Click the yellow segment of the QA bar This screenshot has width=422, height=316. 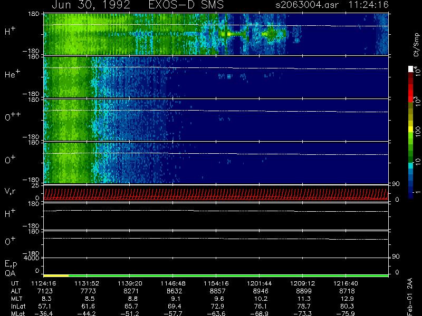(56, 275)
